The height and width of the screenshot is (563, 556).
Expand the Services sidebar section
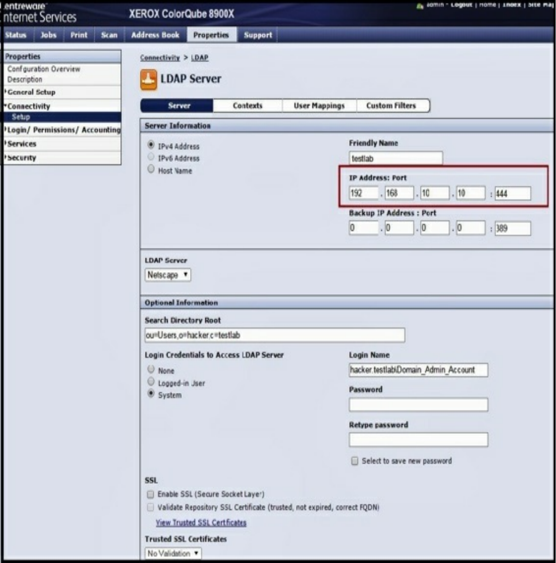click(20, 144)
